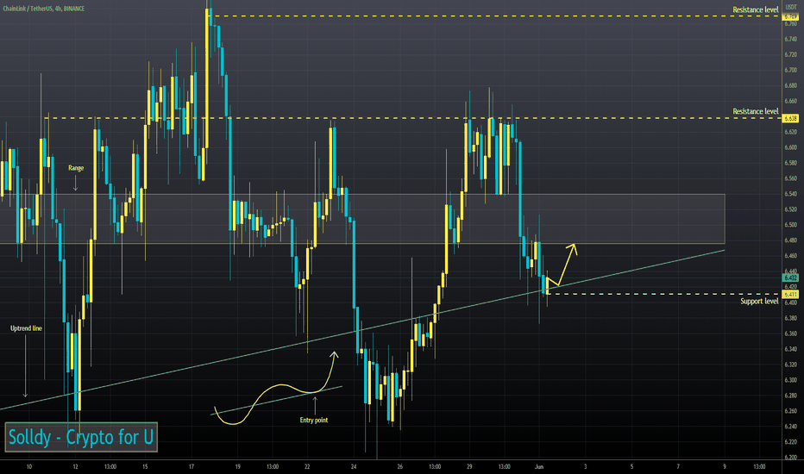
Task: Click the 10 date label on time axis
Action: (x=29, y=467)
